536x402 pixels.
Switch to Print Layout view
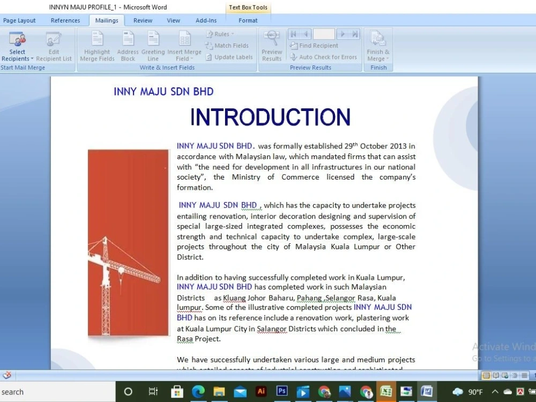click(x=486, y=376)
